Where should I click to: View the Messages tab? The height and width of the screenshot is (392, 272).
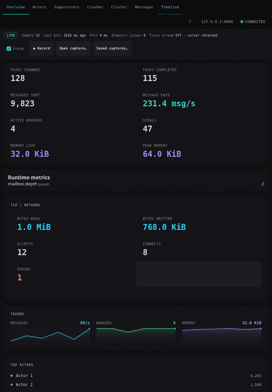click(x=144, y=7)
